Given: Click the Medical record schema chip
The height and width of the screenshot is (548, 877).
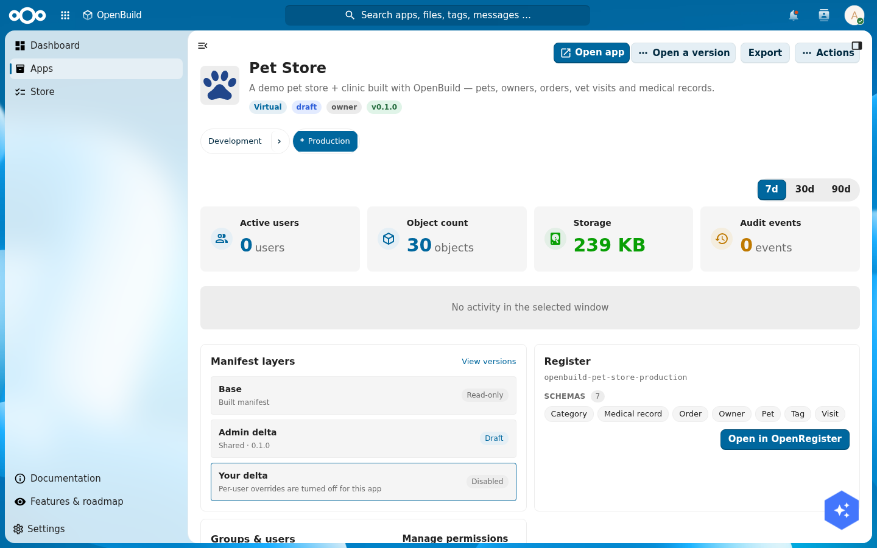Looking at the screenshot, I should [x=633, y=414].
